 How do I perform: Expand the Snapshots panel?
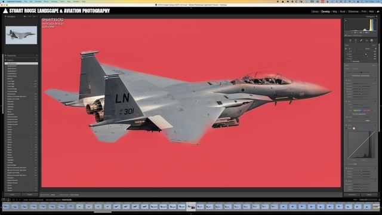pos(5,56)
